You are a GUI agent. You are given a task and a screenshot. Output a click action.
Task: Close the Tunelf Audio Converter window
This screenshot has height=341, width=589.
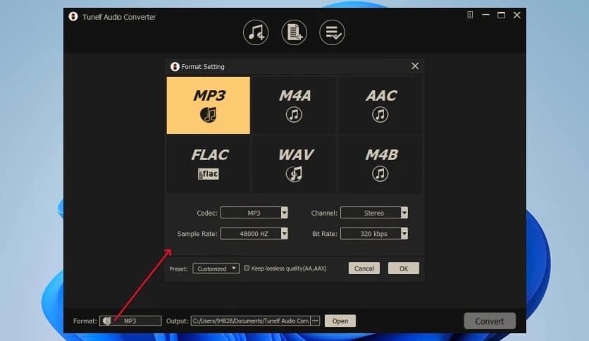tap(517, 15)
